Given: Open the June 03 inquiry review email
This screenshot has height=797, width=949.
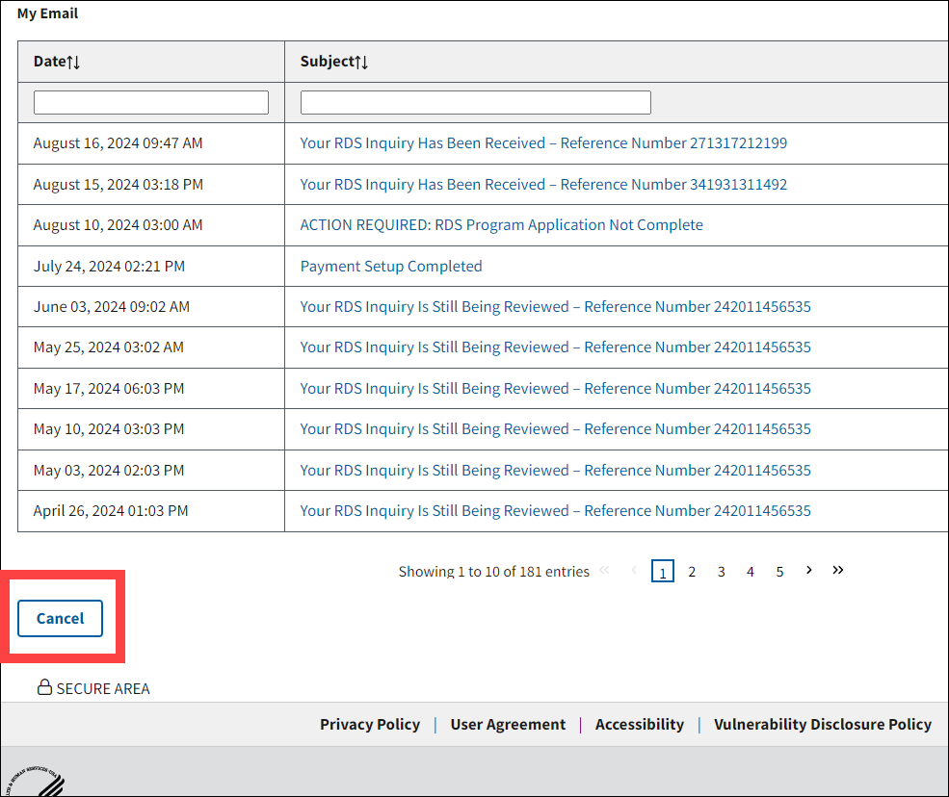Looking at the screenshot, I should pos(555,307).
